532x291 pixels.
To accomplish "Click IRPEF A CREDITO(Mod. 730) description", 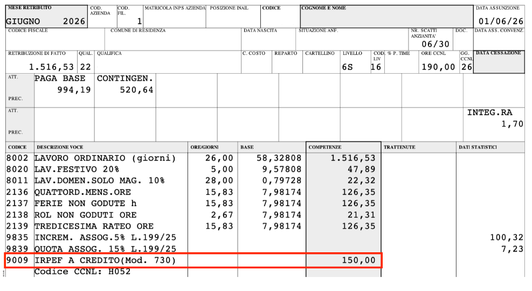I will [105, 260].
